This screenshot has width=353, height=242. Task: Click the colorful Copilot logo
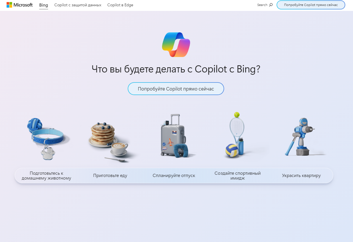click(176, 44)
